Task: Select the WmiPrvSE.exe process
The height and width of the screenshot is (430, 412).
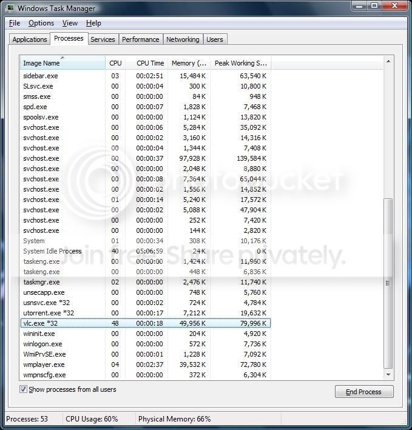Action: (146, 354)
